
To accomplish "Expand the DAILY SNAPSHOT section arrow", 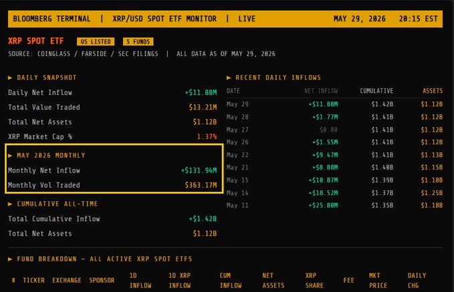I will [10, 78].
